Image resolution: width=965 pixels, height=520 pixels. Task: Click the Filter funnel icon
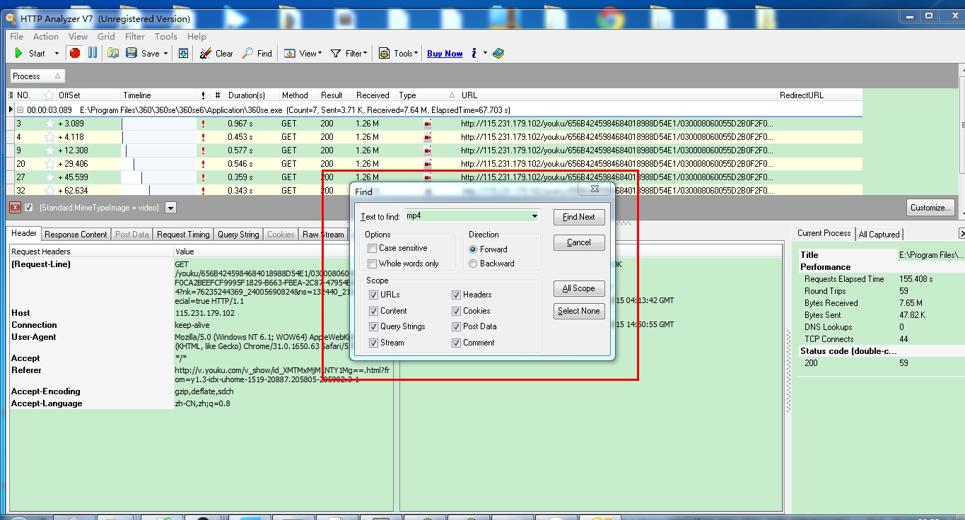pyautogui.click(x=336, y=53)
